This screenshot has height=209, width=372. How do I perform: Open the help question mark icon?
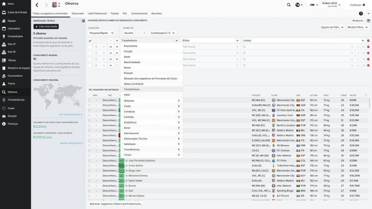click(354, 13)
